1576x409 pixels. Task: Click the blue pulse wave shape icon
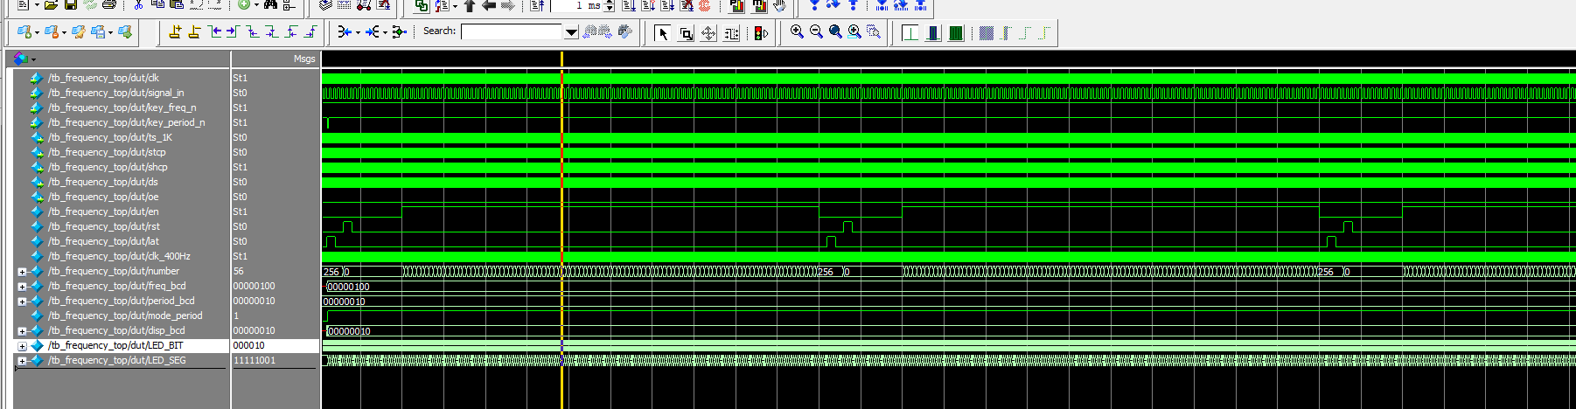click(933, 33)
